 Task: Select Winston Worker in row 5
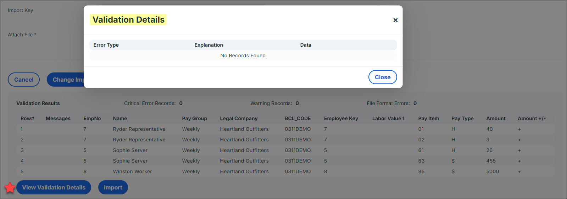(x=132, y=171)
